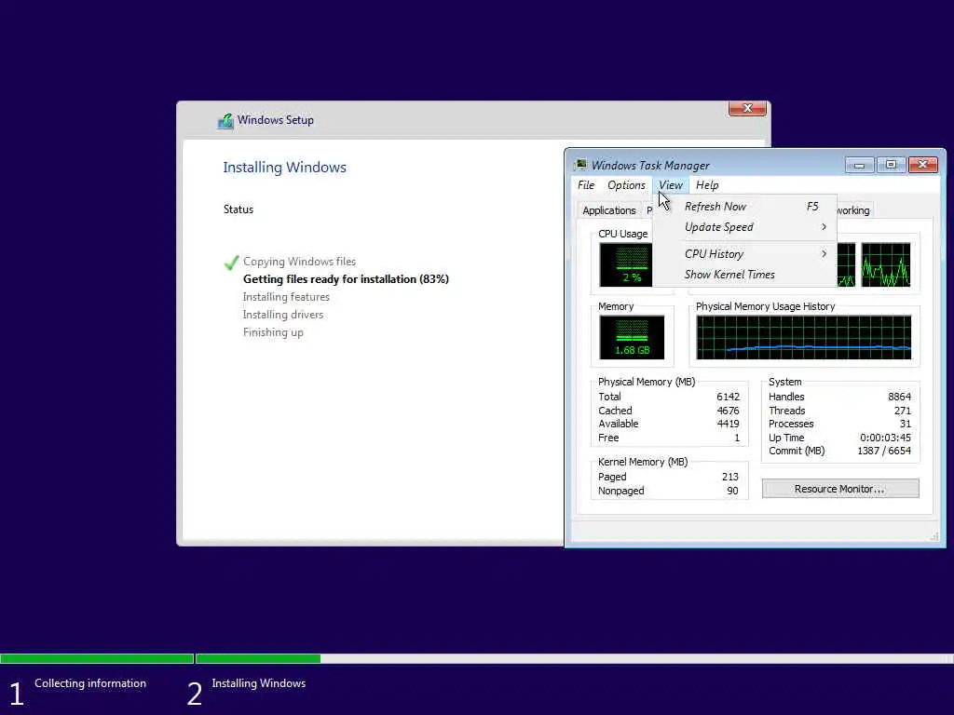This screenshot has height=715, width=954.
Task: Click the 'Finishing up' status line
Action: point(273,332)
